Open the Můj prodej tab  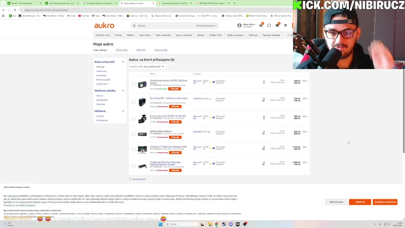[x=121, y=50]
